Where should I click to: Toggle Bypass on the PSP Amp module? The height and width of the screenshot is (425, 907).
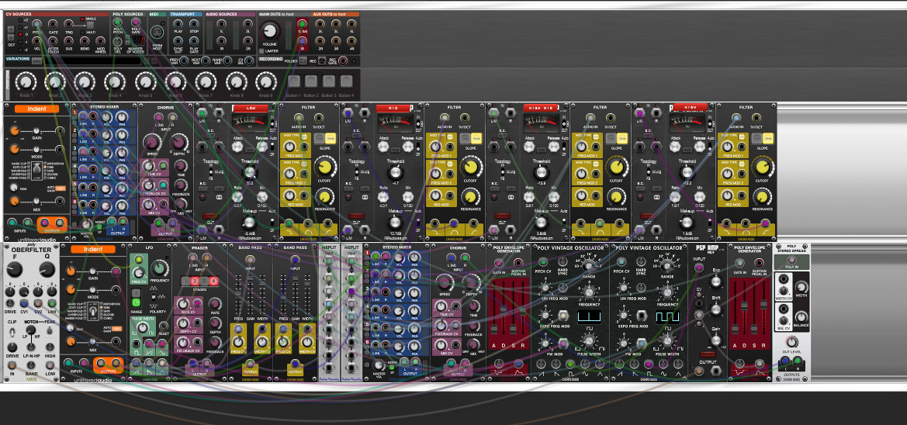(708, 354)
